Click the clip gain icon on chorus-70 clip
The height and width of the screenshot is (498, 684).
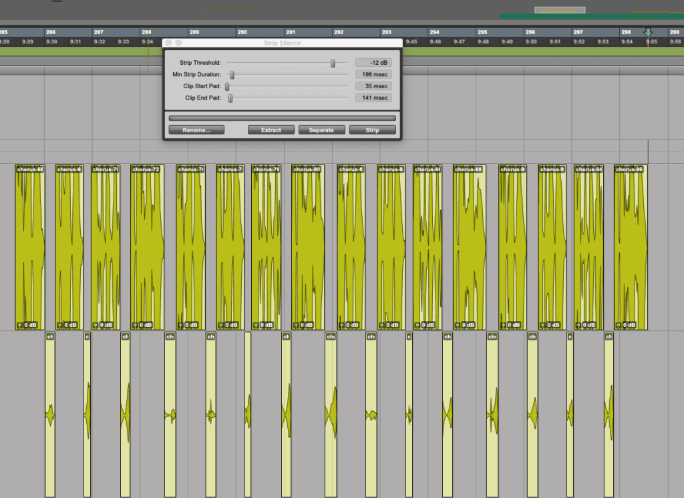tap(96, 325)
